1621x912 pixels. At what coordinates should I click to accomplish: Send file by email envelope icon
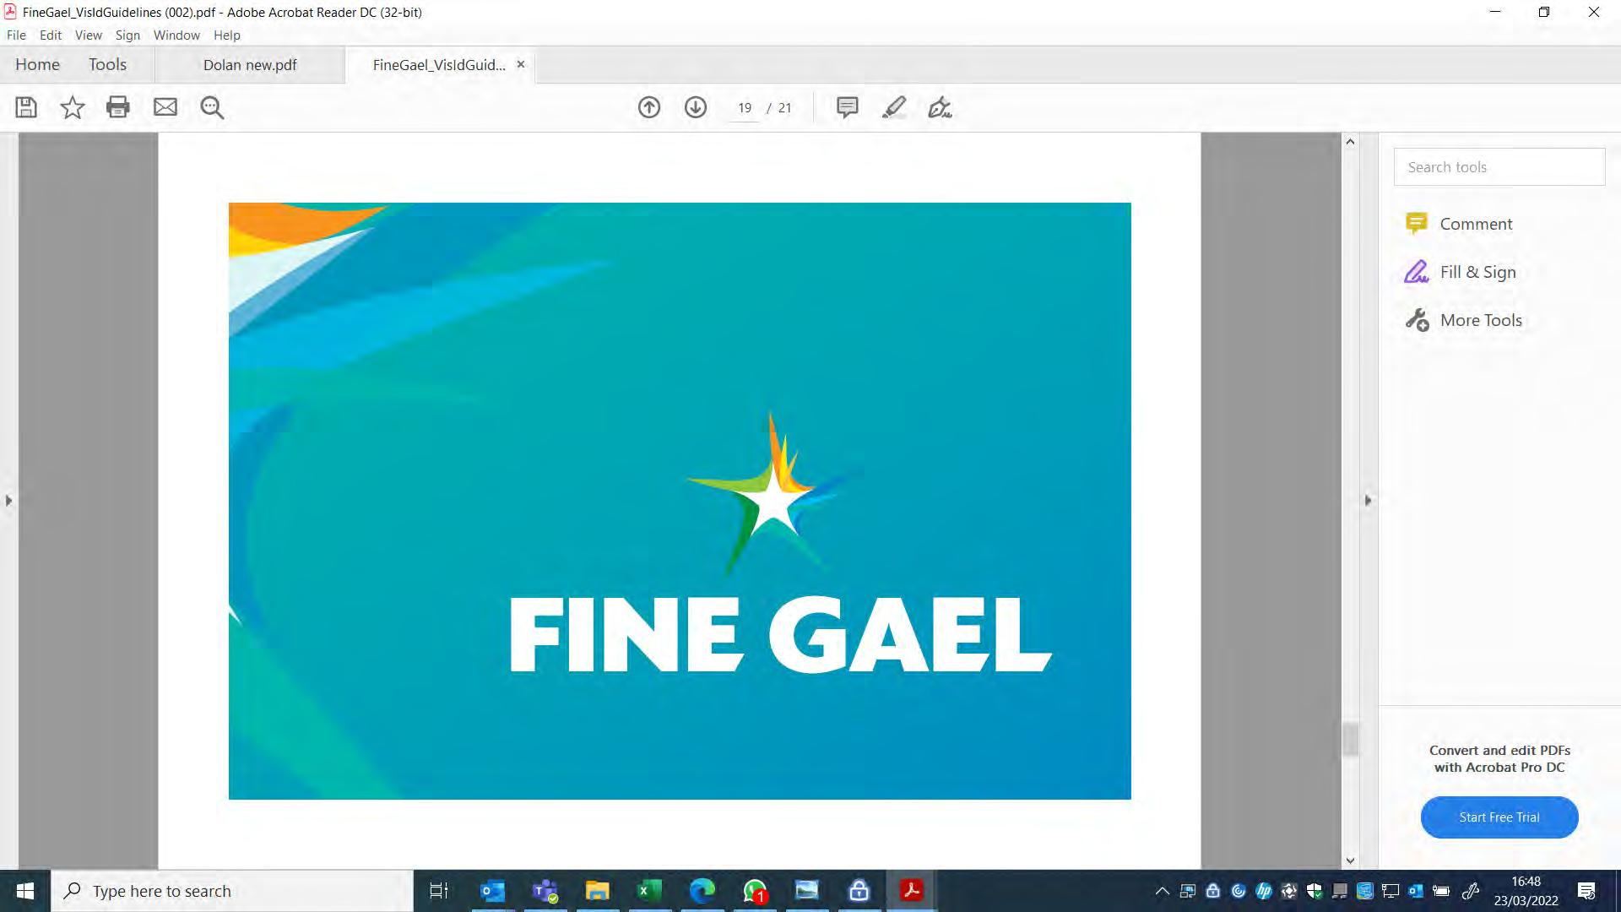tap(165, 107)
